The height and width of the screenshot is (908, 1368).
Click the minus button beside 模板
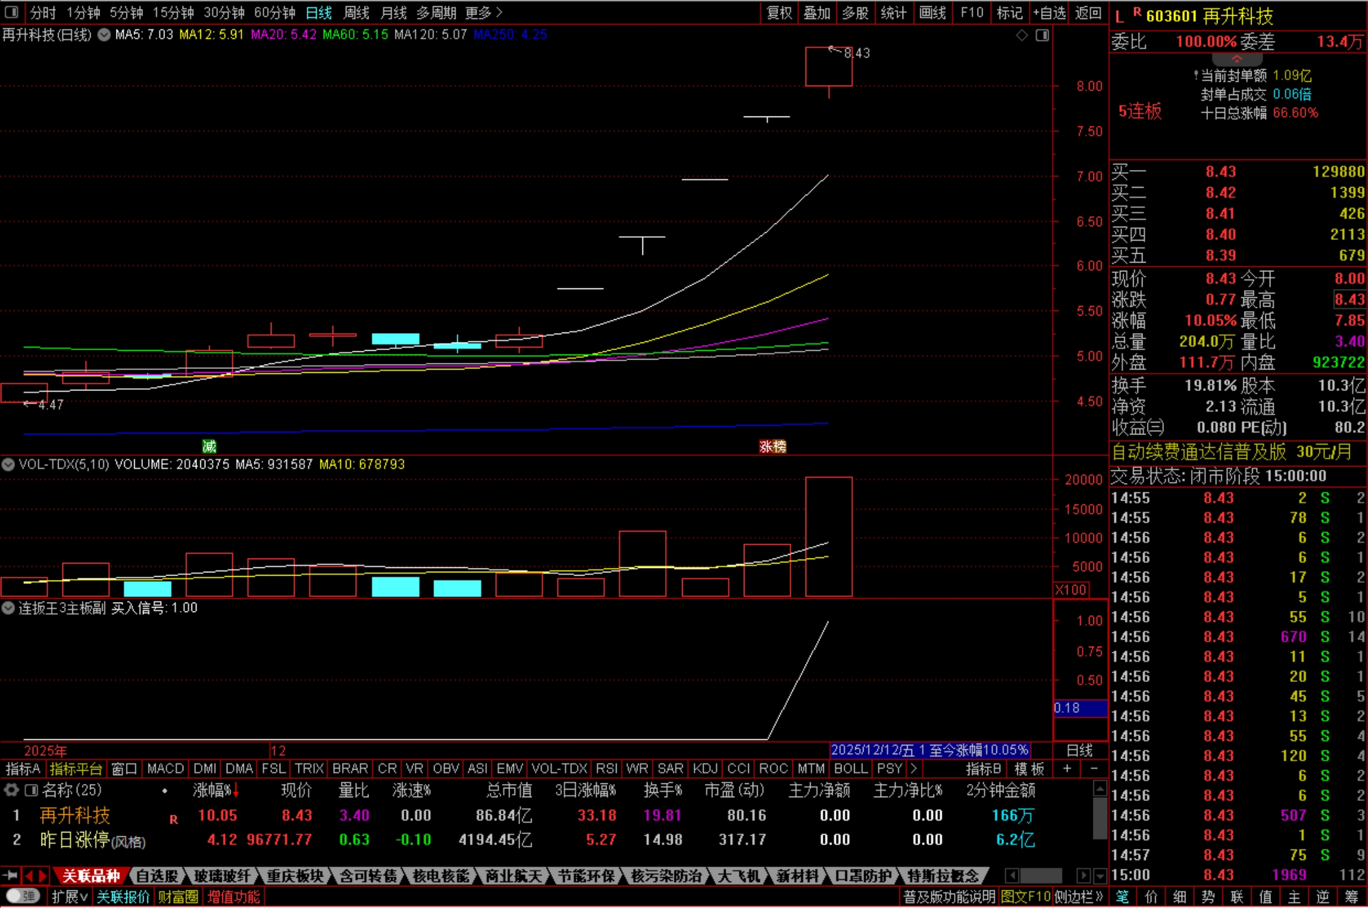tap(1094, 769)
